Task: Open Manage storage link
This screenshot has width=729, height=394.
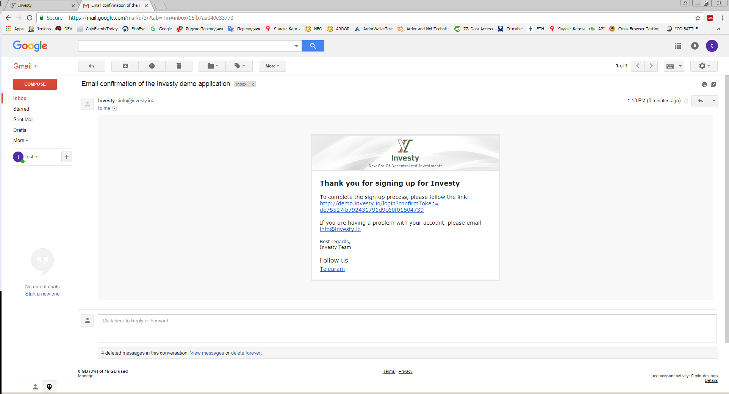Action: click(x=86, y=376)
